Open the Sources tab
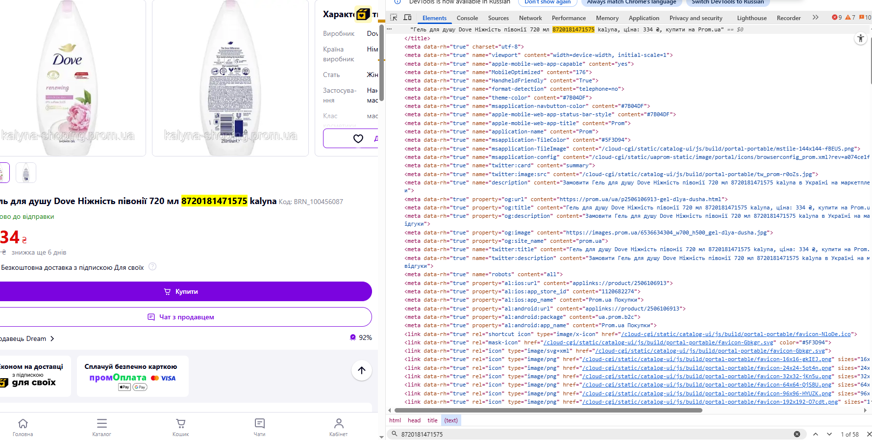The width and height of the screenshot is (872, 440). [x=498, y=18]
